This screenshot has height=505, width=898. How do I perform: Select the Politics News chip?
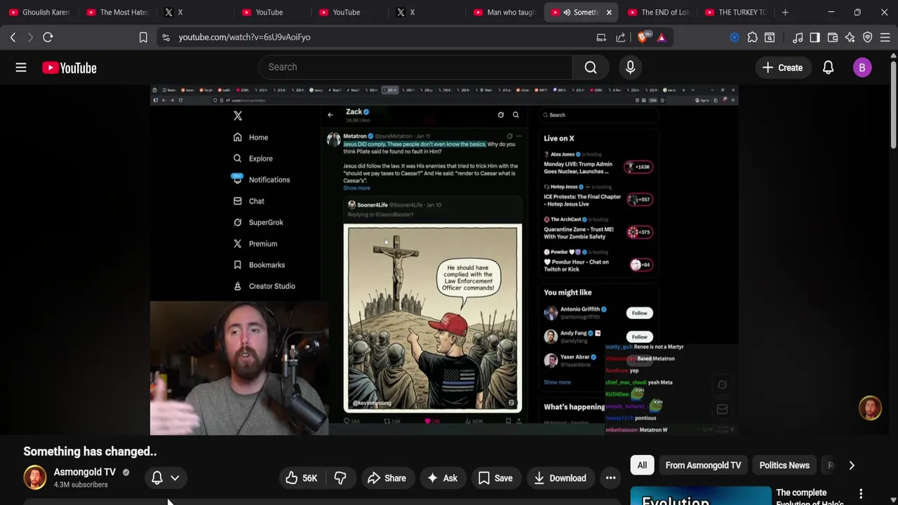pos(784,465)
